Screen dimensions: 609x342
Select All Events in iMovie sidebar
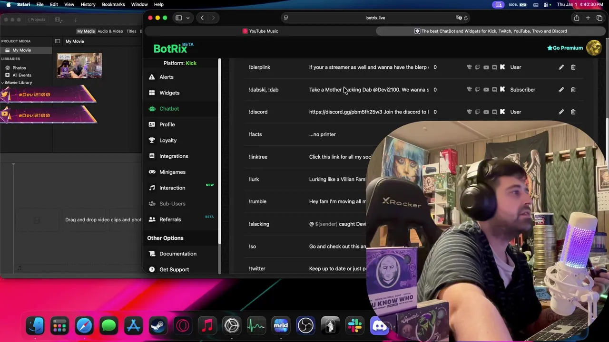pos(22,75)
